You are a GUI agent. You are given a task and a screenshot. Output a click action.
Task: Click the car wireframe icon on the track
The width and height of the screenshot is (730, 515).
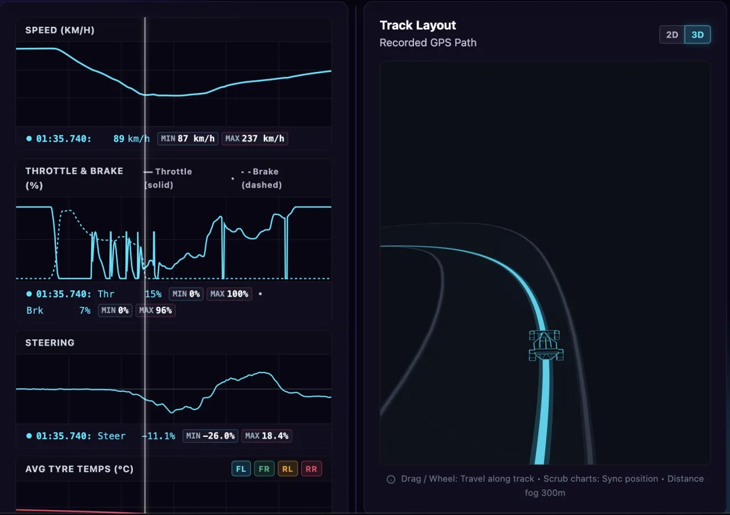pyautogui.click(x=546, y=345)
